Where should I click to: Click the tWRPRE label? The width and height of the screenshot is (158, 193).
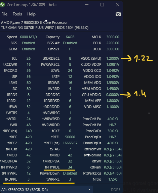coord(53,179)
